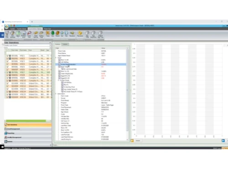This screenshot has height=171, width=228.
Task: Open the Live Inventory panel header dropdown
Action: (50, 43)
